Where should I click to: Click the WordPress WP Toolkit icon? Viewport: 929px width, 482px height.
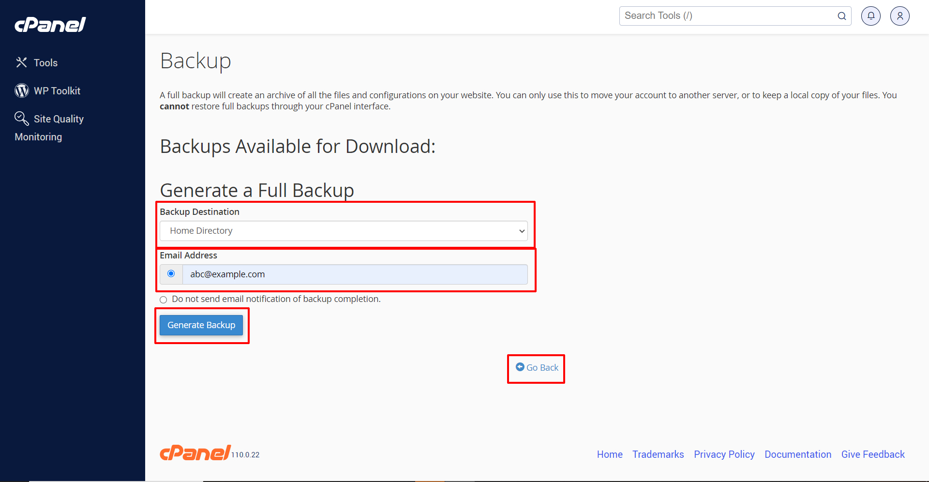point(22,90)
